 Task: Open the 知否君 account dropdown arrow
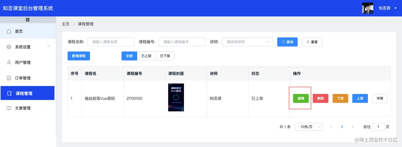tap(395, 8)
